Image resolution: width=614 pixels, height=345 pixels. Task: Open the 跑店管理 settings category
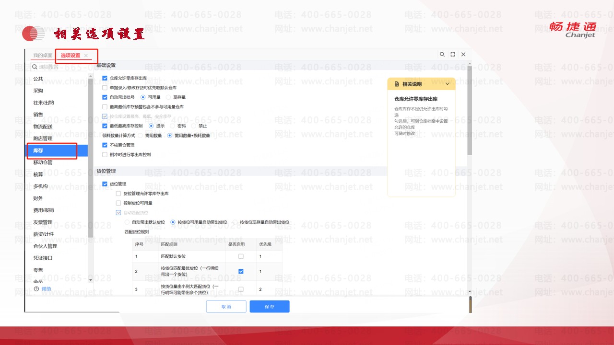[x=43, y=138]
